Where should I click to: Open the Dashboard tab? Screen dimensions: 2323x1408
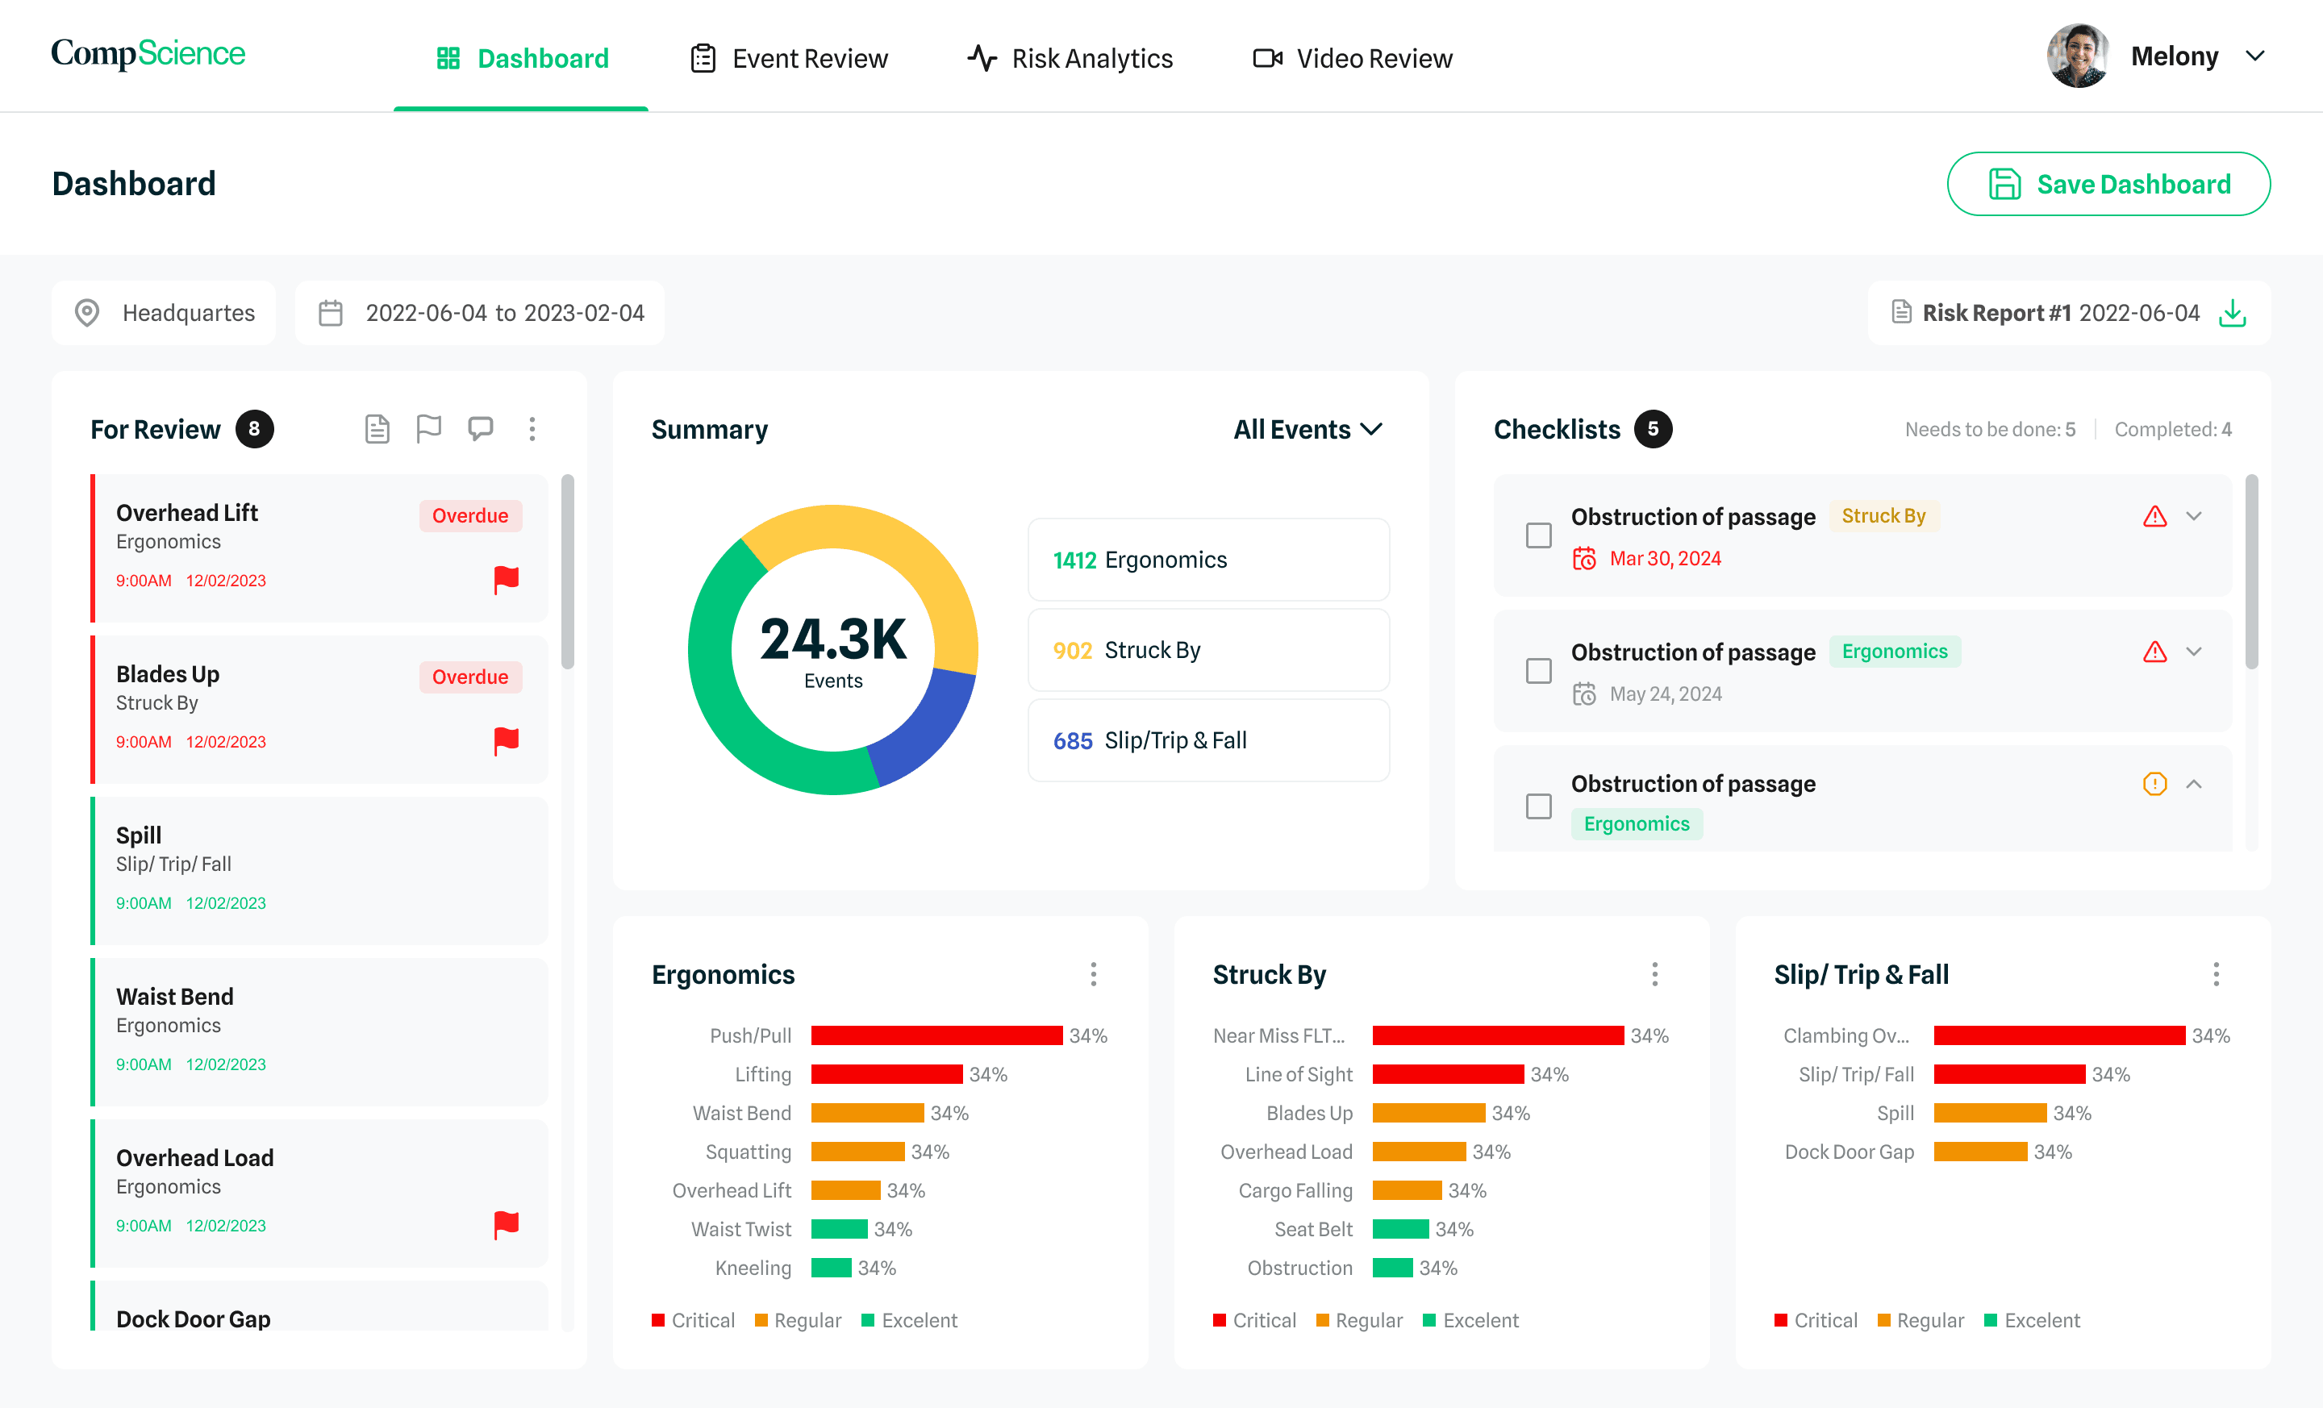point(521,58)
